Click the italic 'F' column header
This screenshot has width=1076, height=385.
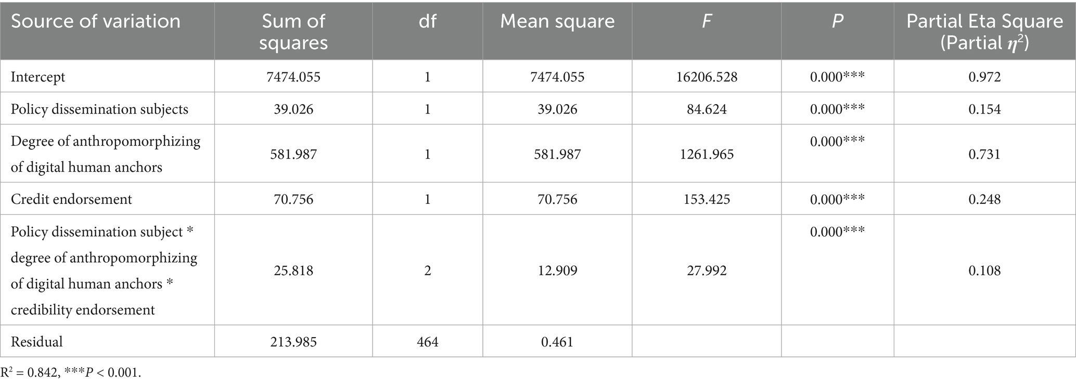[x=706, y=21]
